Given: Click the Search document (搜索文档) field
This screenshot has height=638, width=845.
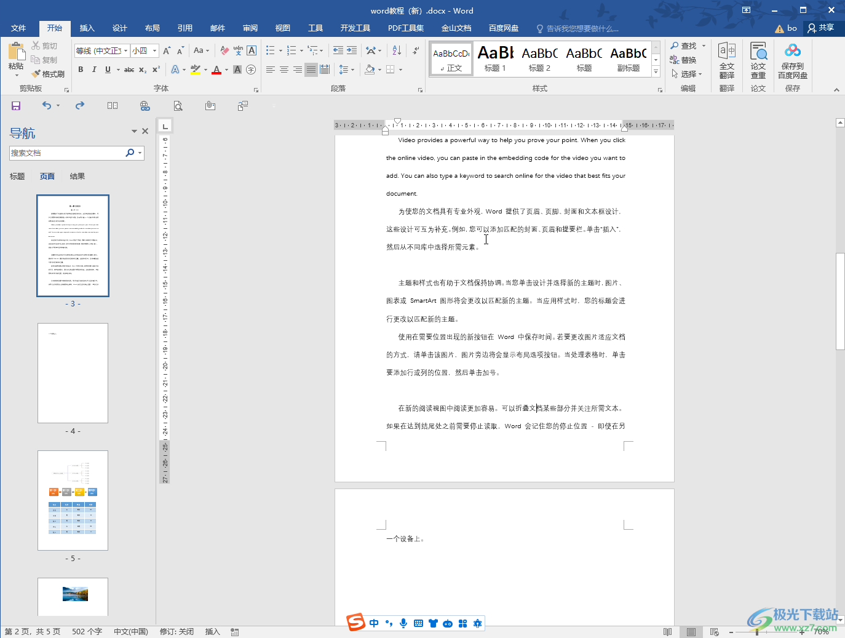Looking at the screenshot, I should tap(66, 153).
